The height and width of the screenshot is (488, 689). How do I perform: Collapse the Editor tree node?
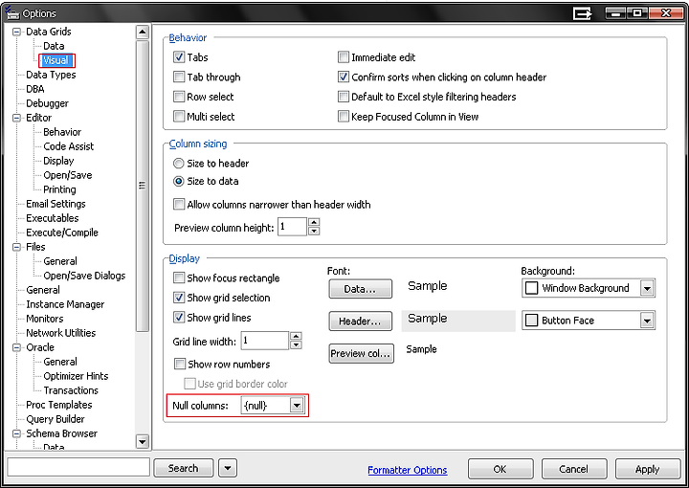16,118
